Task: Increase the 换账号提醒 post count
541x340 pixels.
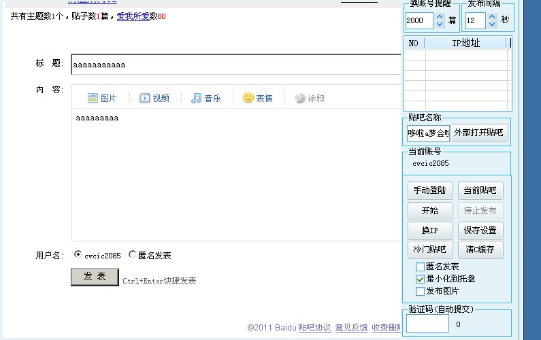Action: pos(440,16)
